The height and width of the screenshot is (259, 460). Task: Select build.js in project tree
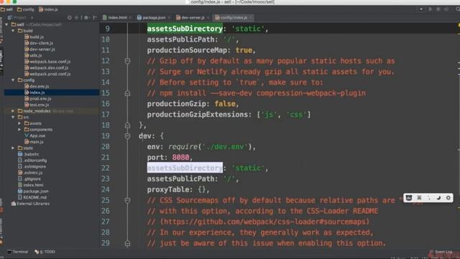pos(34,37)
